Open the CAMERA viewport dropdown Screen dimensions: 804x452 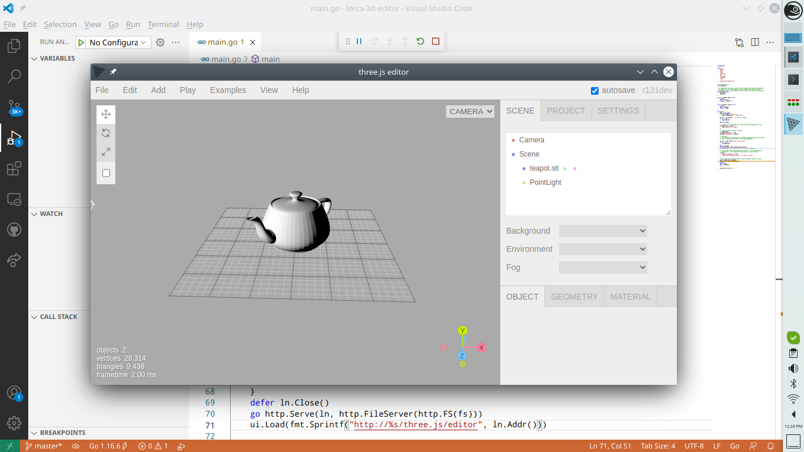470,111
